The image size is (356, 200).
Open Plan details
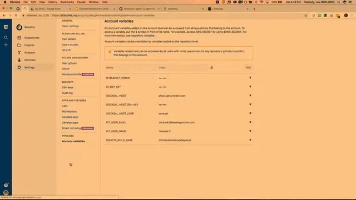(x=69, y=39)
